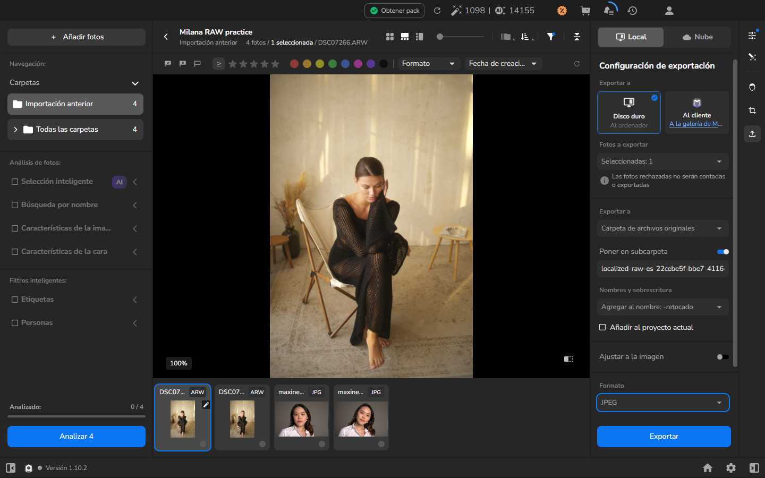Viewport: 765px width, 478px height.
Task: Click the discount percent badge icon
Action: click(x=562, y=11)
